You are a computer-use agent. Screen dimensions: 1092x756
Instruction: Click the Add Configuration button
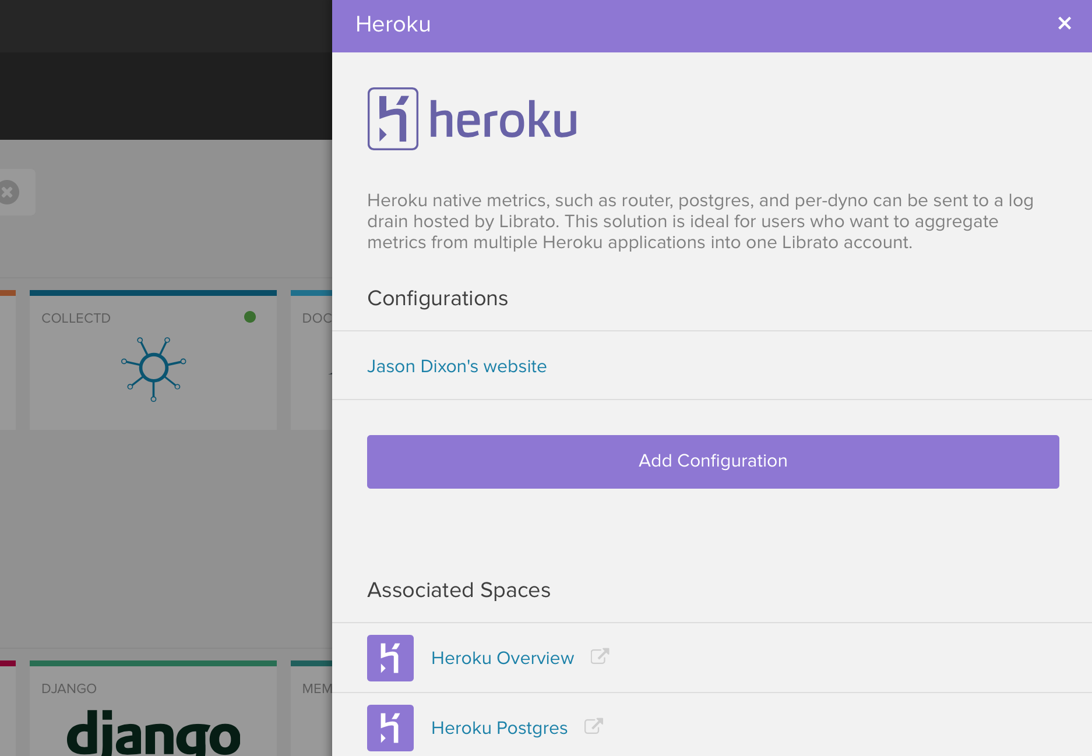(713, 461)
